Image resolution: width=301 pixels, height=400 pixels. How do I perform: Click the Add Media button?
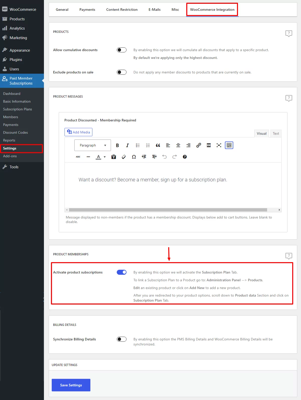pyautogui.click(x=78, y=132)
